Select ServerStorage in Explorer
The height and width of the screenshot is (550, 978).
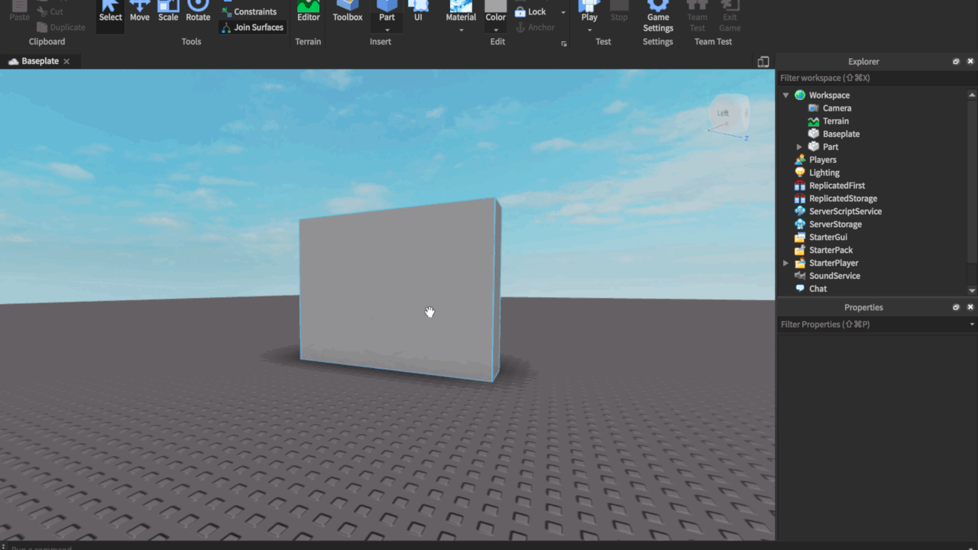coord(835,225)
